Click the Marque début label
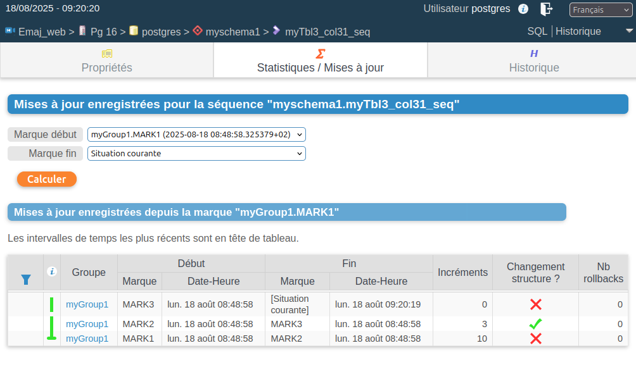The image size is (636, 367). (x=45, y=135)
